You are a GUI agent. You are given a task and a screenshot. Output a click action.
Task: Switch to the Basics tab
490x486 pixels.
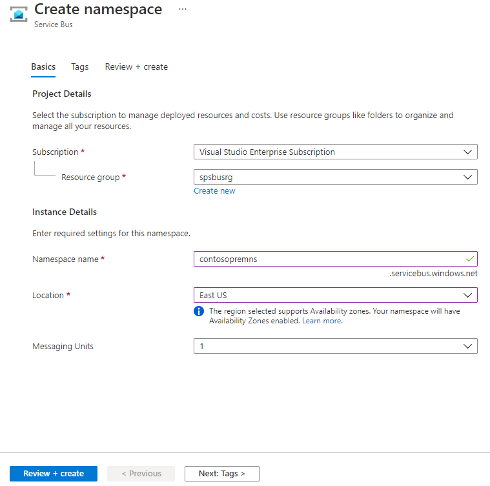pyautogui.click(x=43, y=66)
